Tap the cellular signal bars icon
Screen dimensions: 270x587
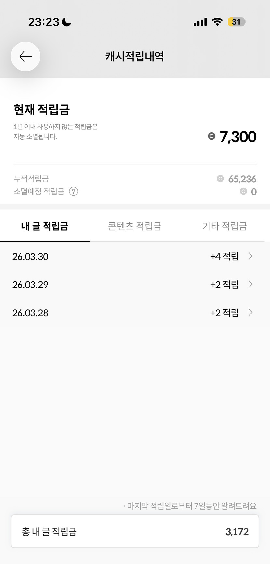(x=200, y=22)
